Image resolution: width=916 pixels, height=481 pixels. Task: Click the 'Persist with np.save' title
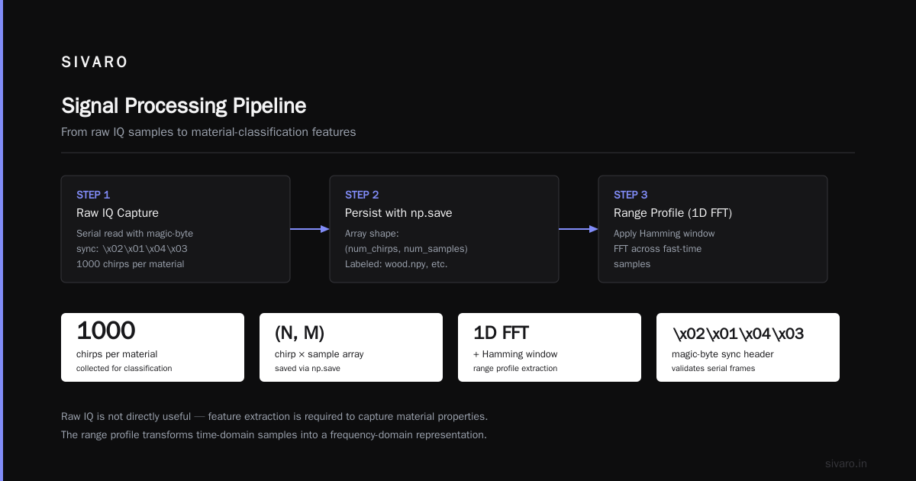click(398, 213)
